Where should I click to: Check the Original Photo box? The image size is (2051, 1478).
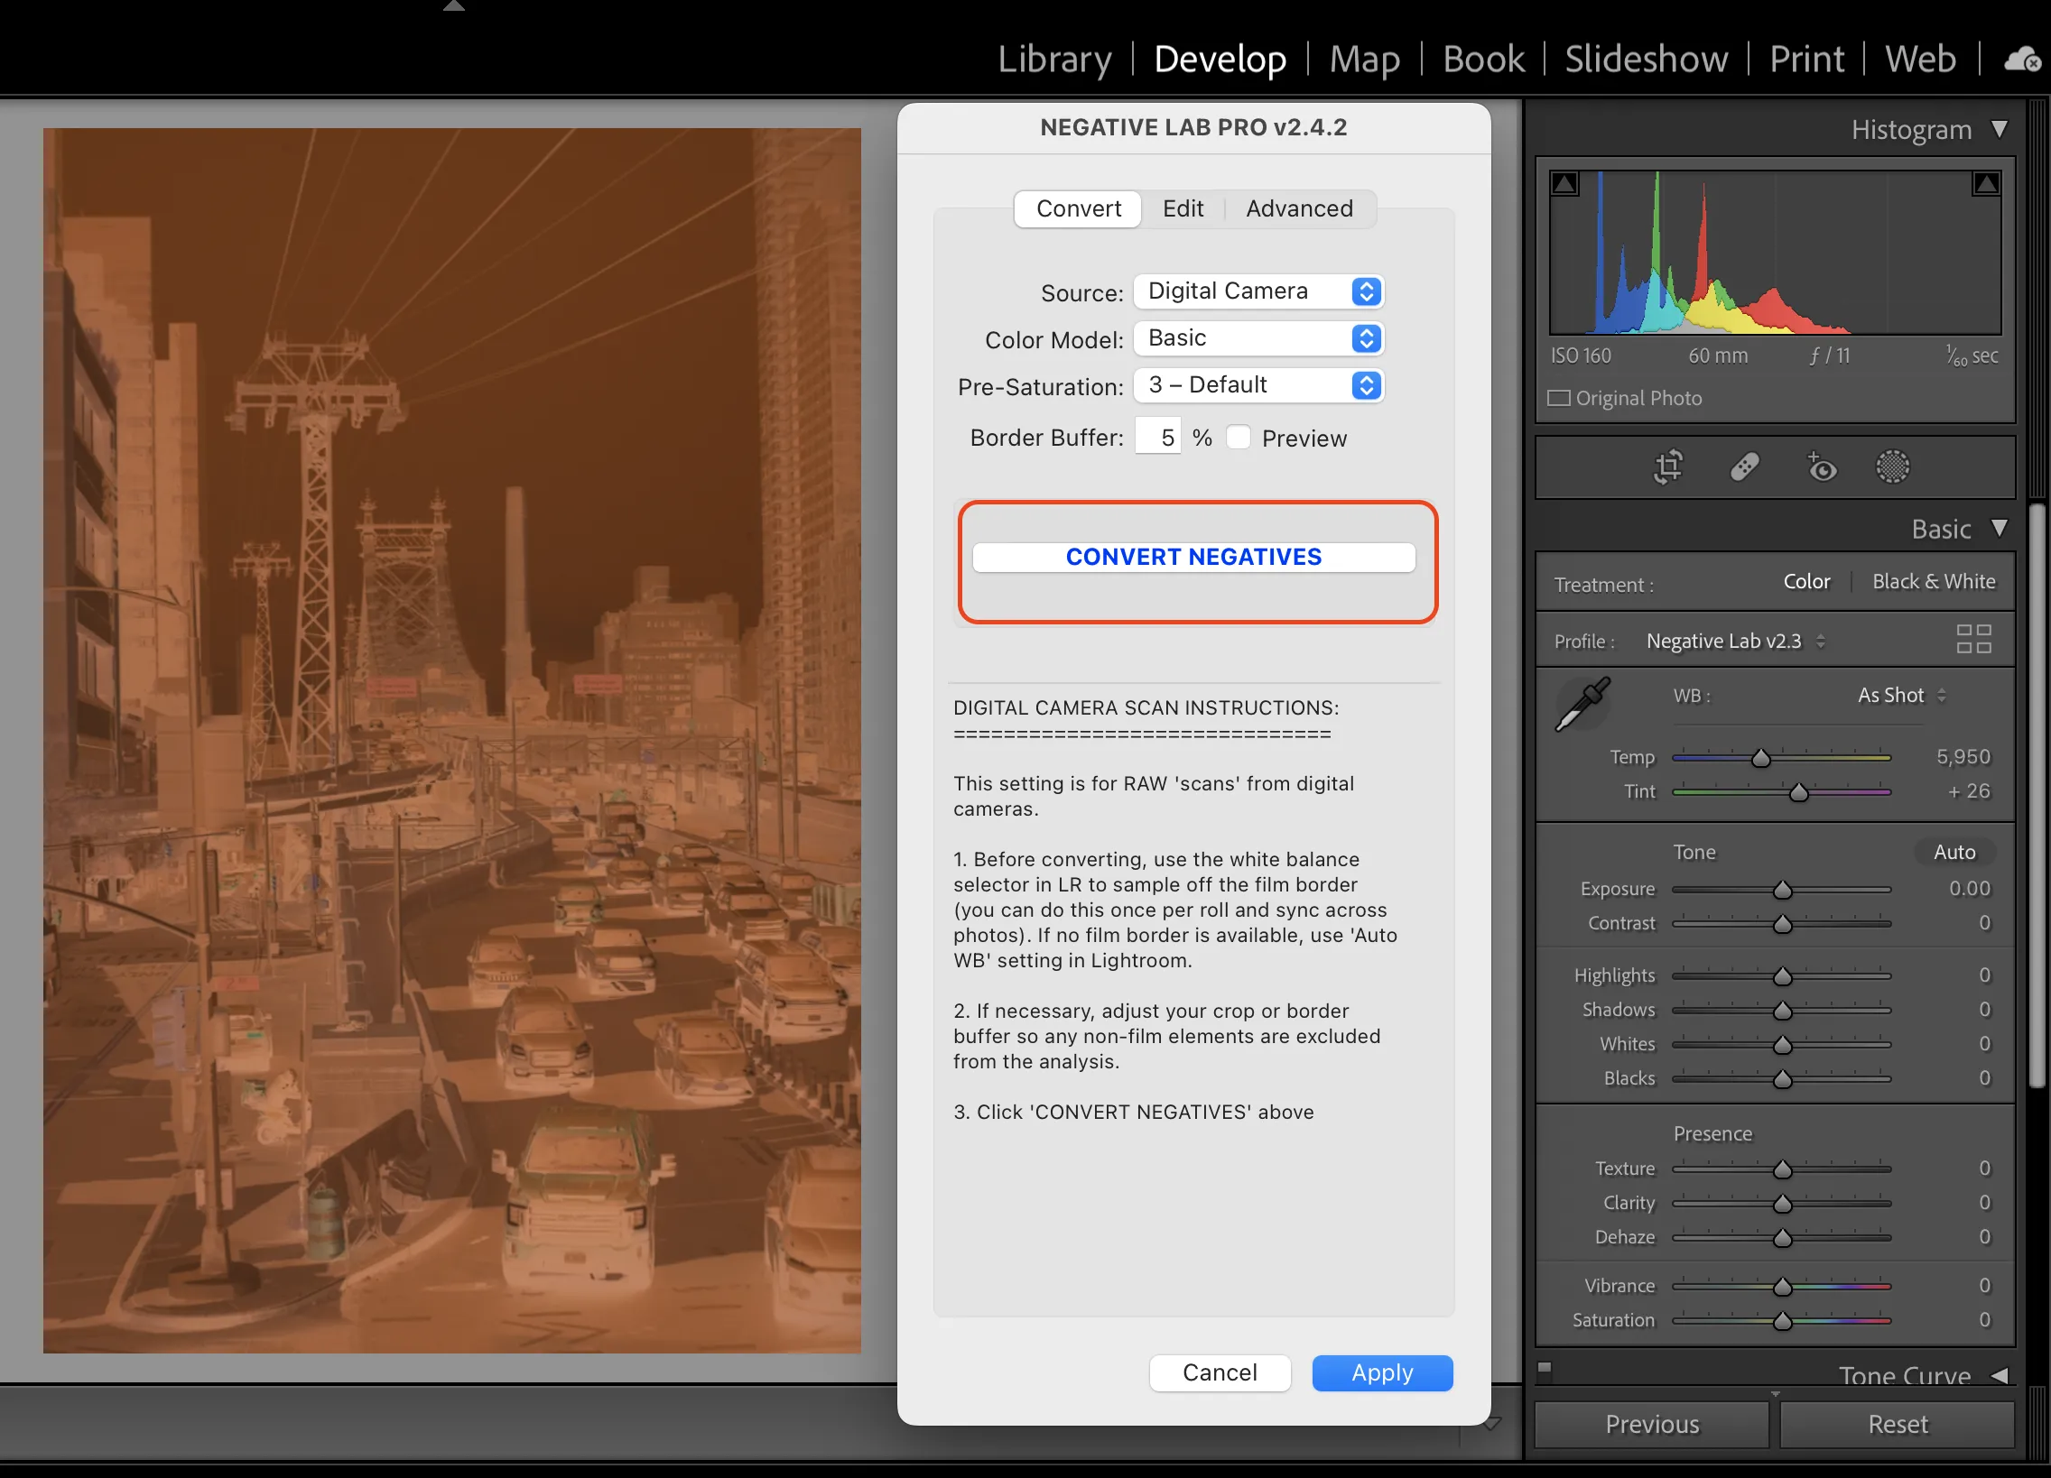(x=1559, y=398)
